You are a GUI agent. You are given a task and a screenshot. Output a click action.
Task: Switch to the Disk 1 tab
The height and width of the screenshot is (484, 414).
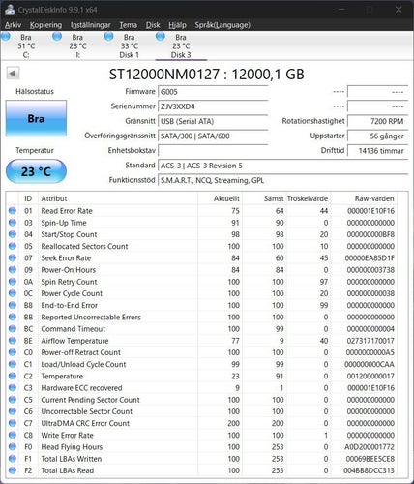pyautogui.click(x=129, y=45)
